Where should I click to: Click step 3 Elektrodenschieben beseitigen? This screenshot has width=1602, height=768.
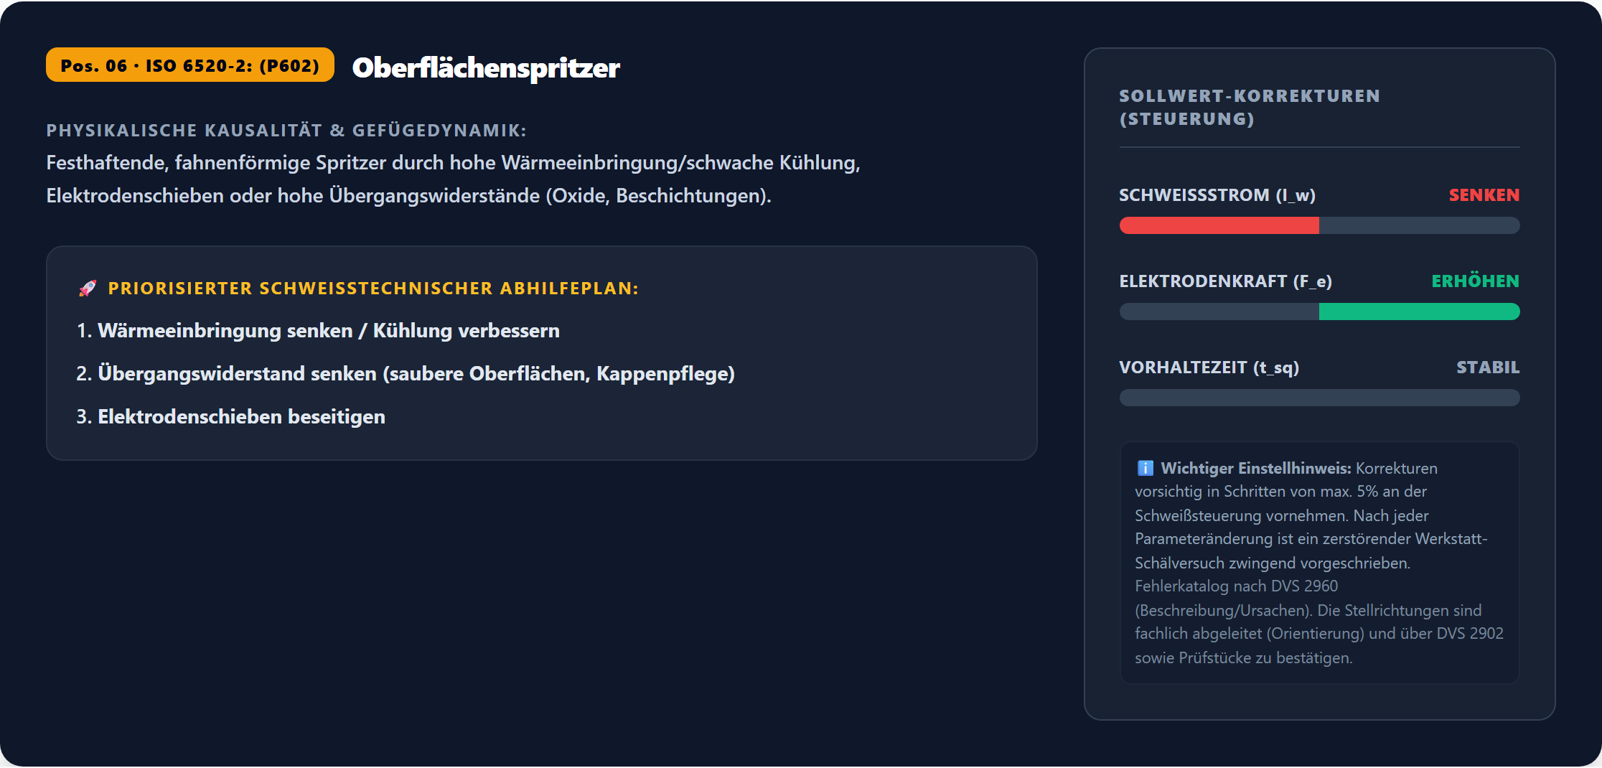[230, 417]
